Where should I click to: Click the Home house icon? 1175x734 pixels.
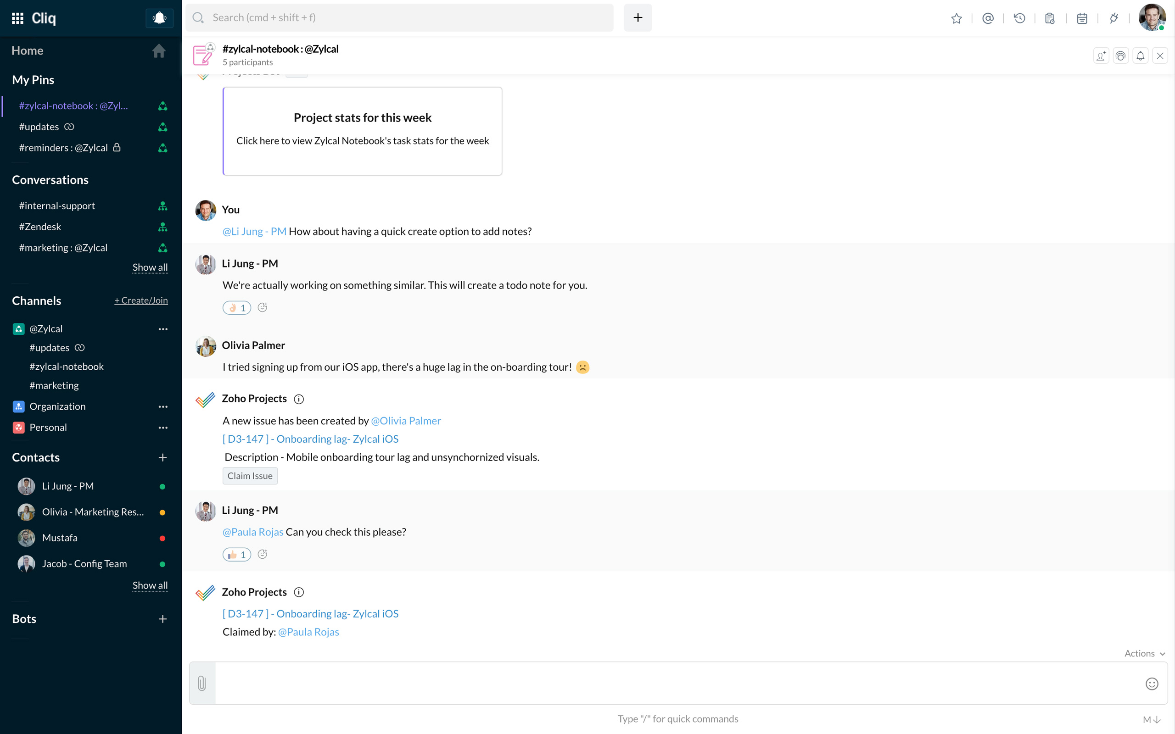159,50
